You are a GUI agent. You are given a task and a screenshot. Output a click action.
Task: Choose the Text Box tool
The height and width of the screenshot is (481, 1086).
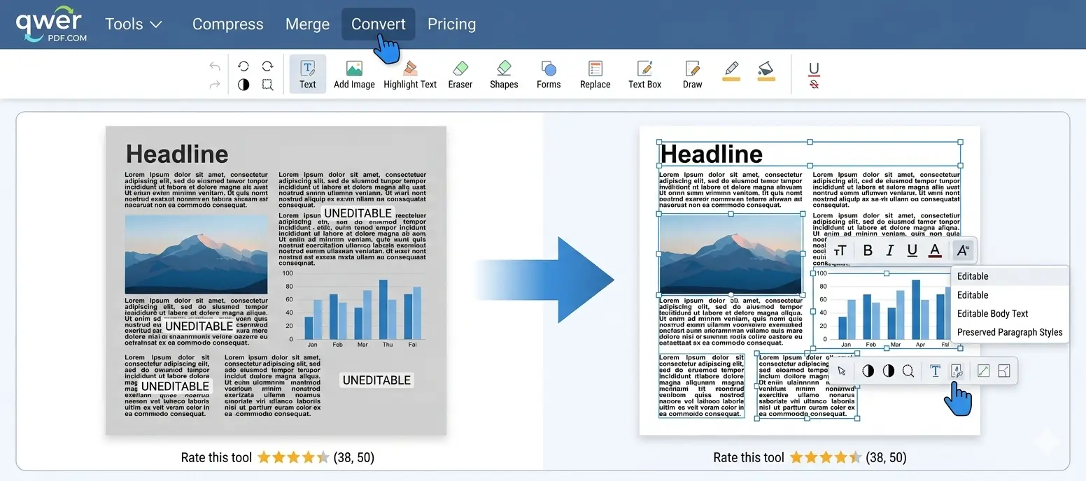click(644, 74)
